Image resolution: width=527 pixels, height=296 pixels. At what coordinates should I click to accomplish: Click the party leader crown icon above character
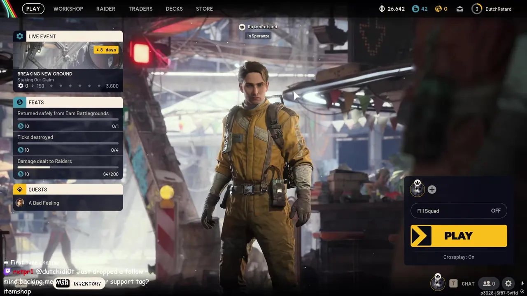242,27
